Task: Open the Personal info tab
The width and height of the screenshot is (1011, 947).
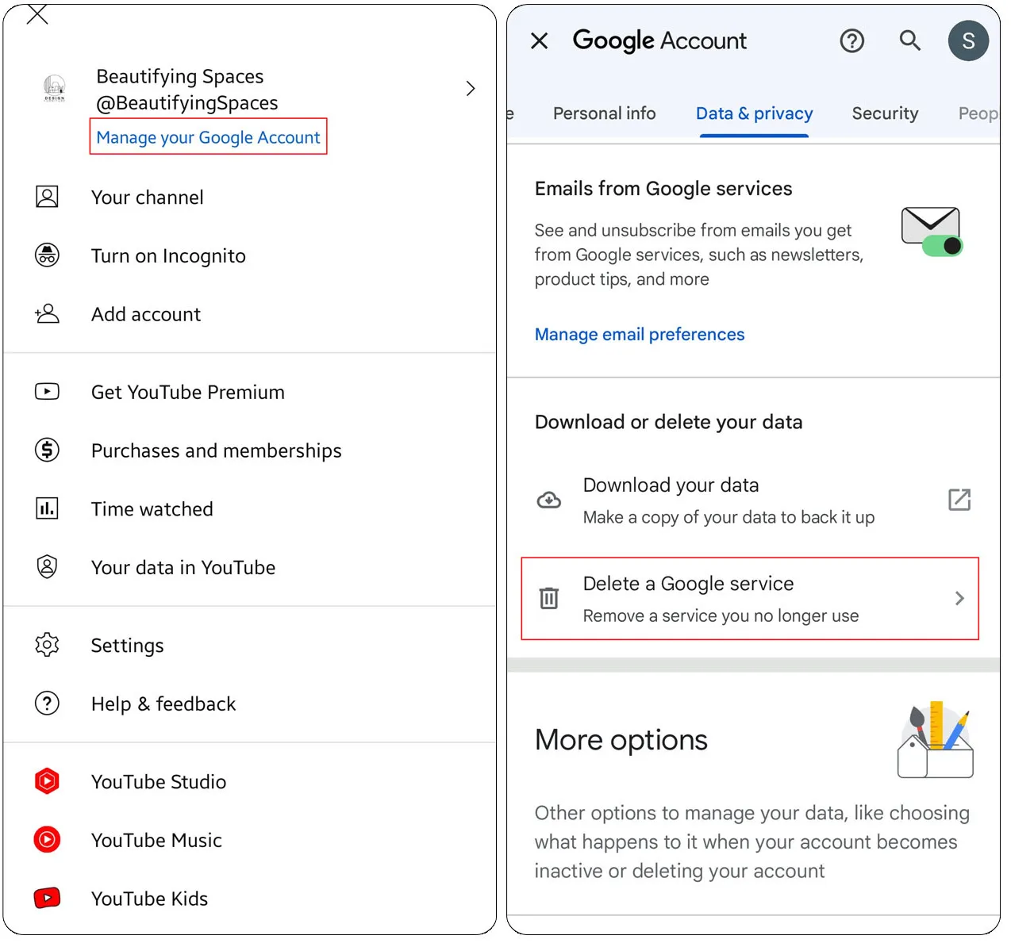Action: pos(604,113)
